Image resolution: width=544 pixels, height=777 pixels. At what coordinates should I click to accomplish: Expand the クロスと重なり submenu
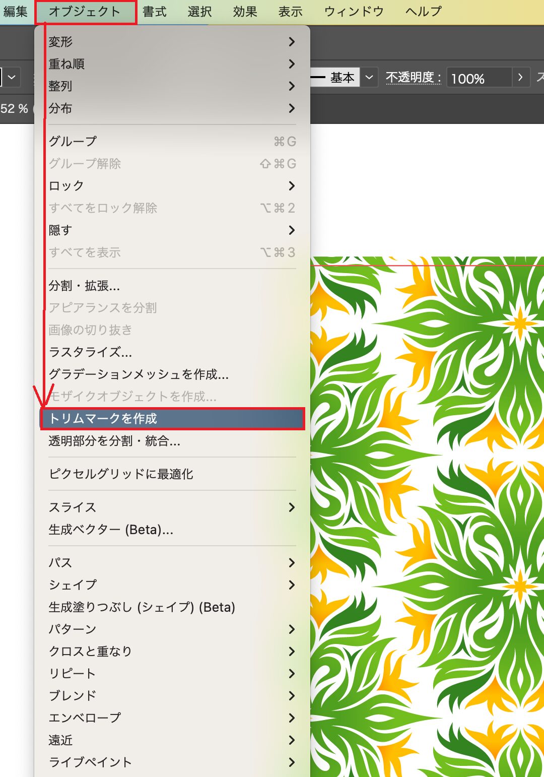[172, 652]
